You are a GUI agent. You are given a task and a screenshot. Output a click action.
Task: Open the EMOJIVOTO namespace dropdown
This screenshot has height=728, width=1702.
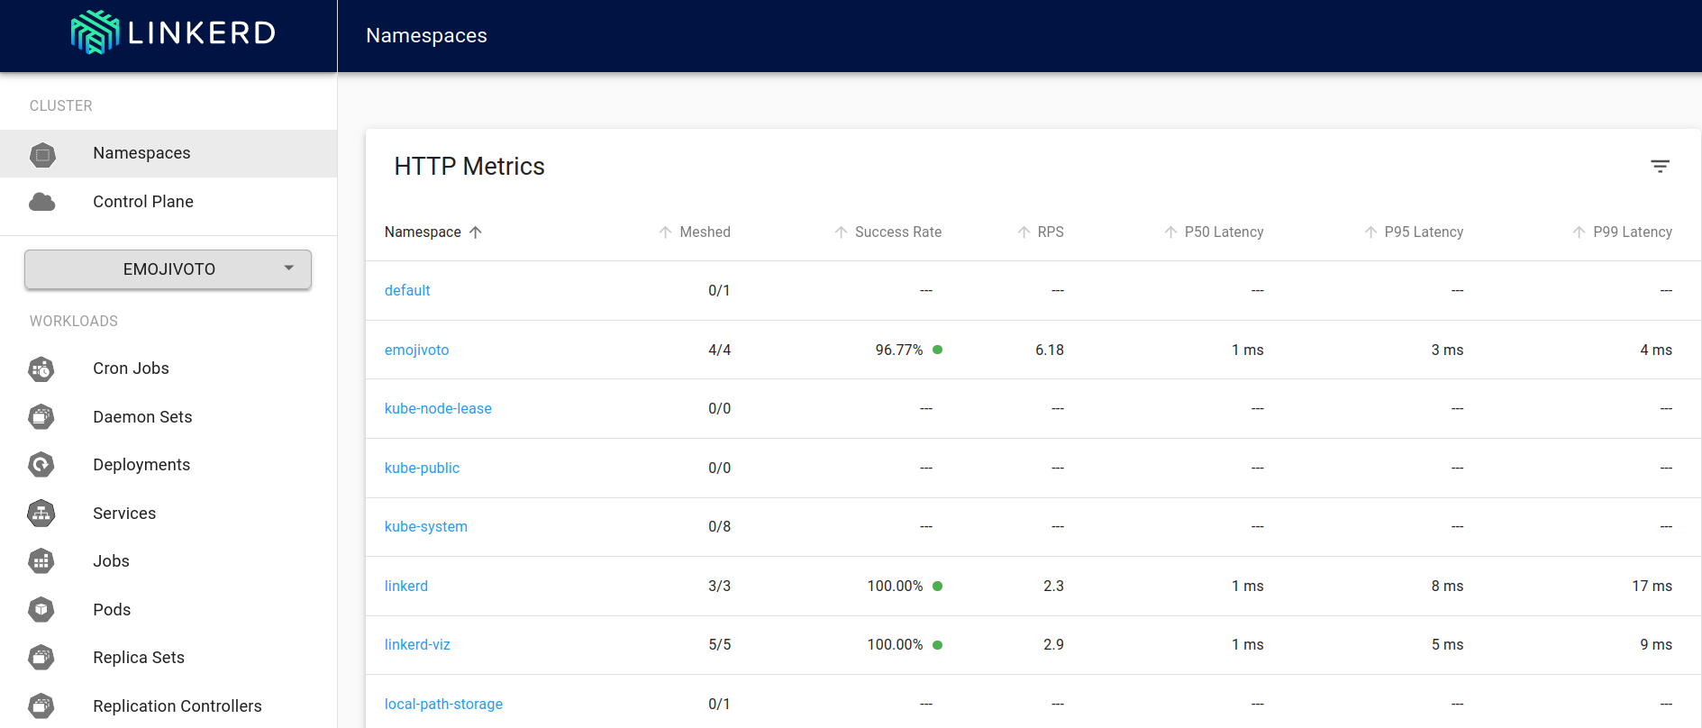168,269
